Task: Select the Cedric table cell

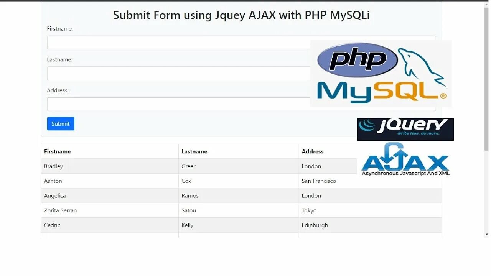Action: [110, 225]
